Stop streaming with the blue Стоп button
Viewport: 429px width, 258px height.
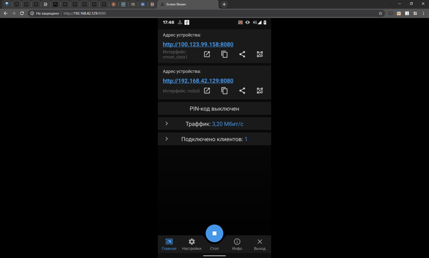coord(214,233)
